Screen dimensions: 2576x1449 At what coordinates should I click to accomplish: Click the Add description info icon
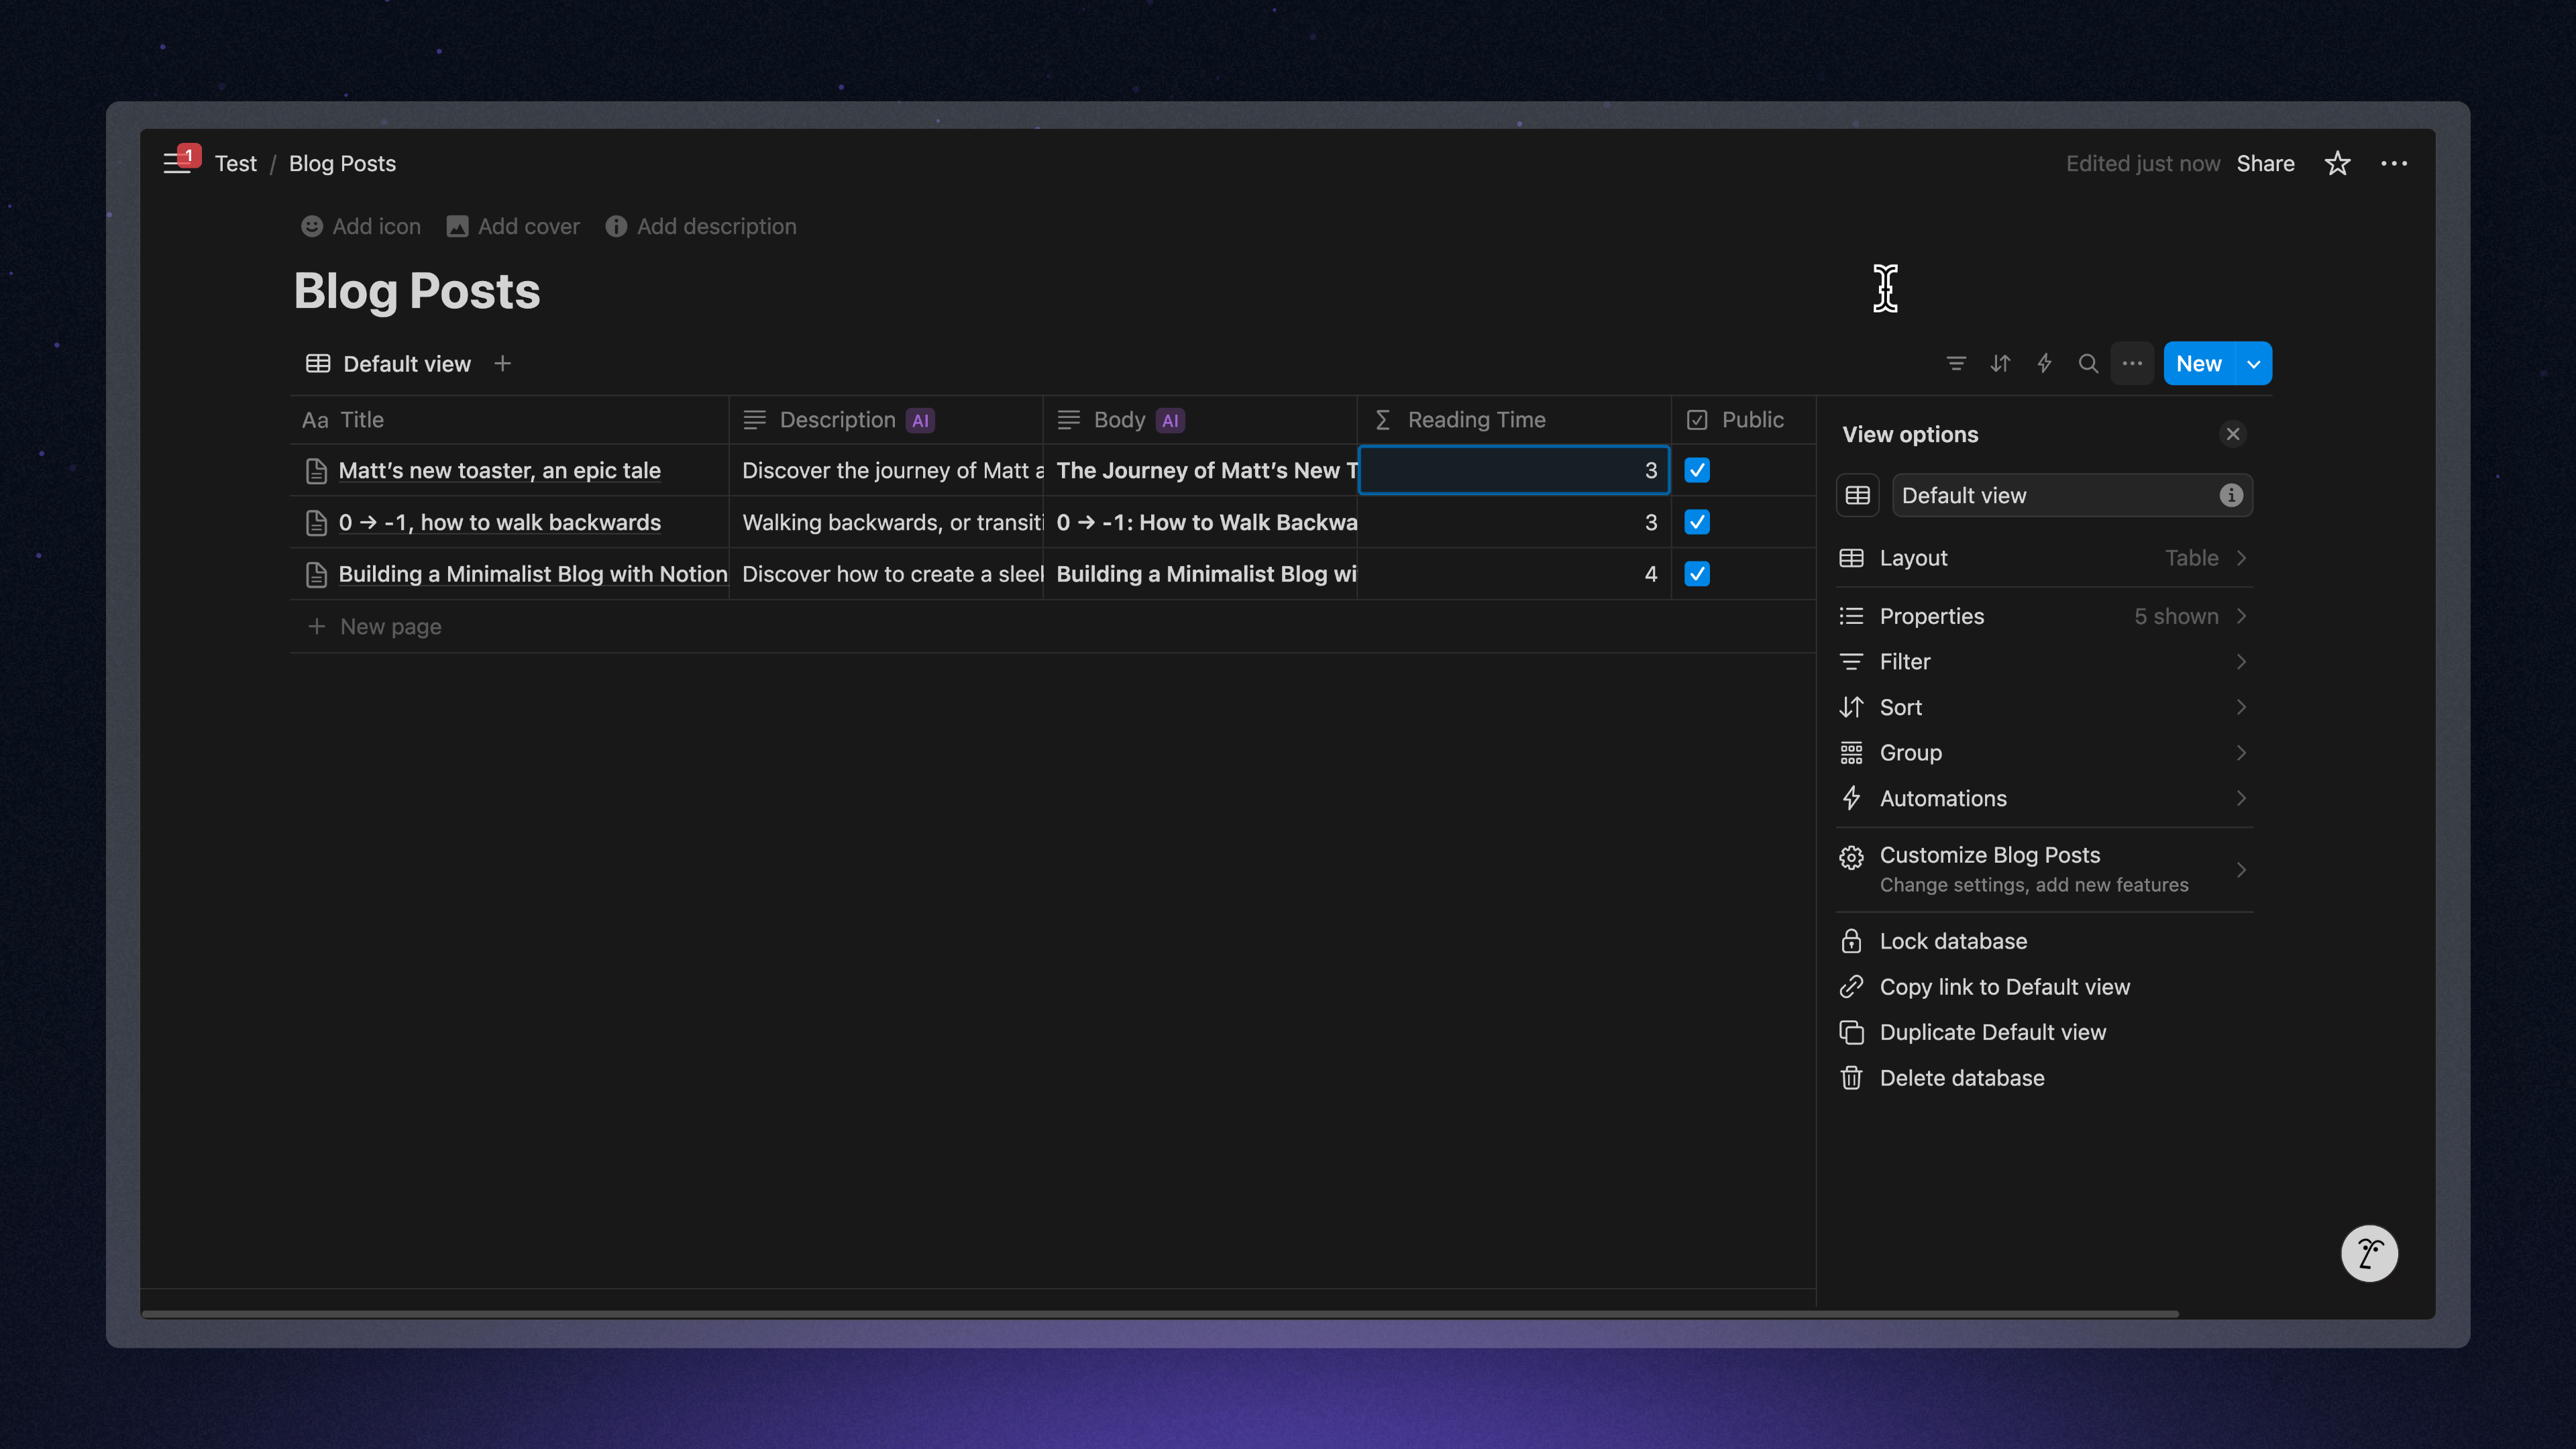click(x=616, y=227)
